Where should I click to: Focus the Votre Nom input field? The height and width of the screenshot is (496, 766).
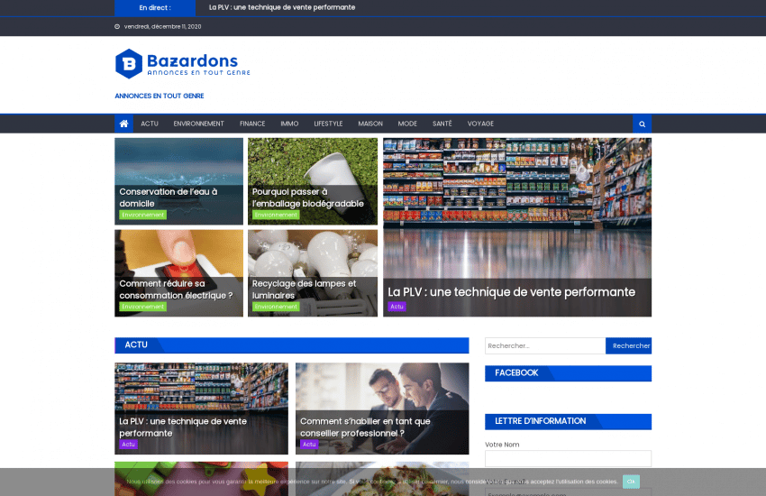click(568, 458)
